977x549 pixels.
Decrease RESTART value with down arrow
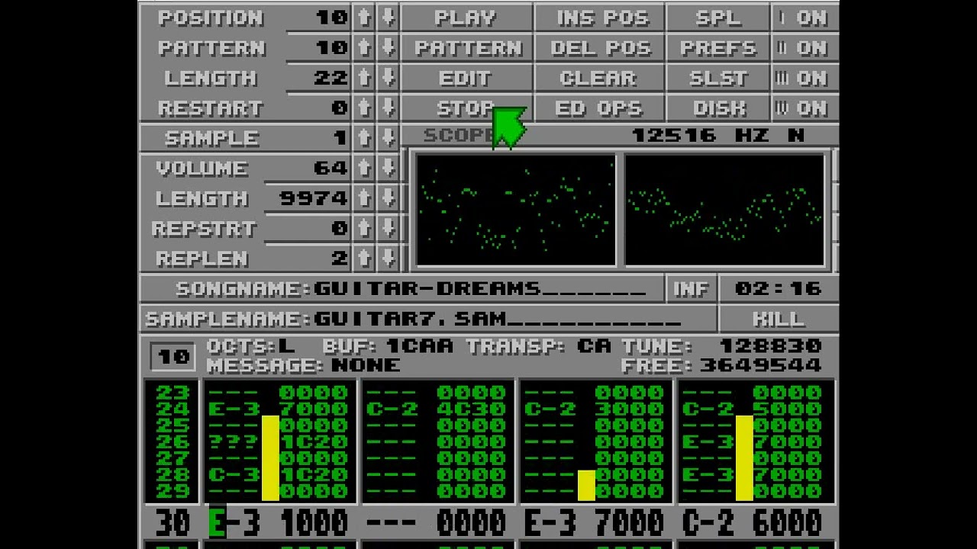pos(388,108)
